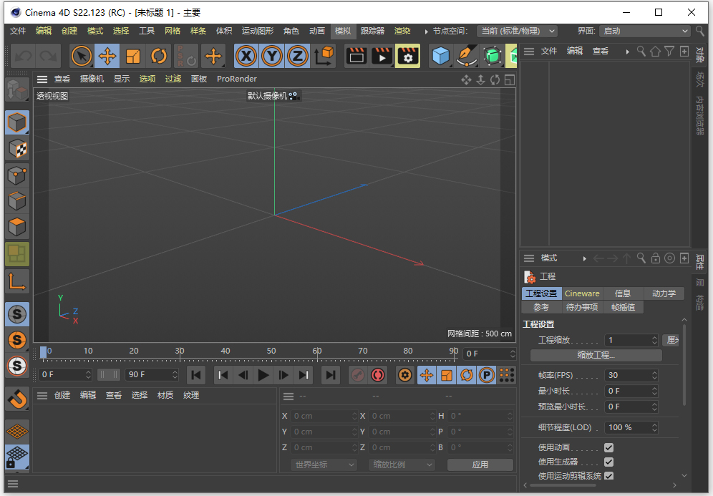Open the Node Space dropdown
Screen dimensions: 713x496
(518, 31)
